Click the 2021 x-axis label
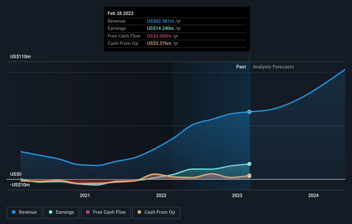352x224 pixels. click(84, 195)
